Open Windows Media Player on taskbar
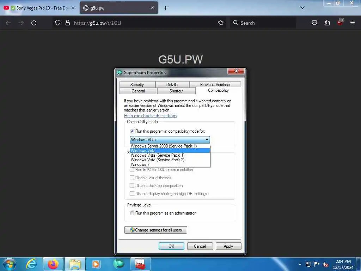The image size is (361, 271). [96, 264]
